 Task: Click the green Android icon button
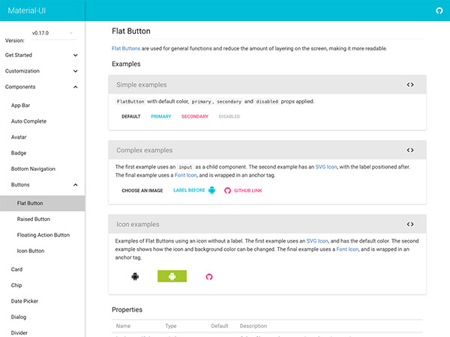(x=172, y=276)
